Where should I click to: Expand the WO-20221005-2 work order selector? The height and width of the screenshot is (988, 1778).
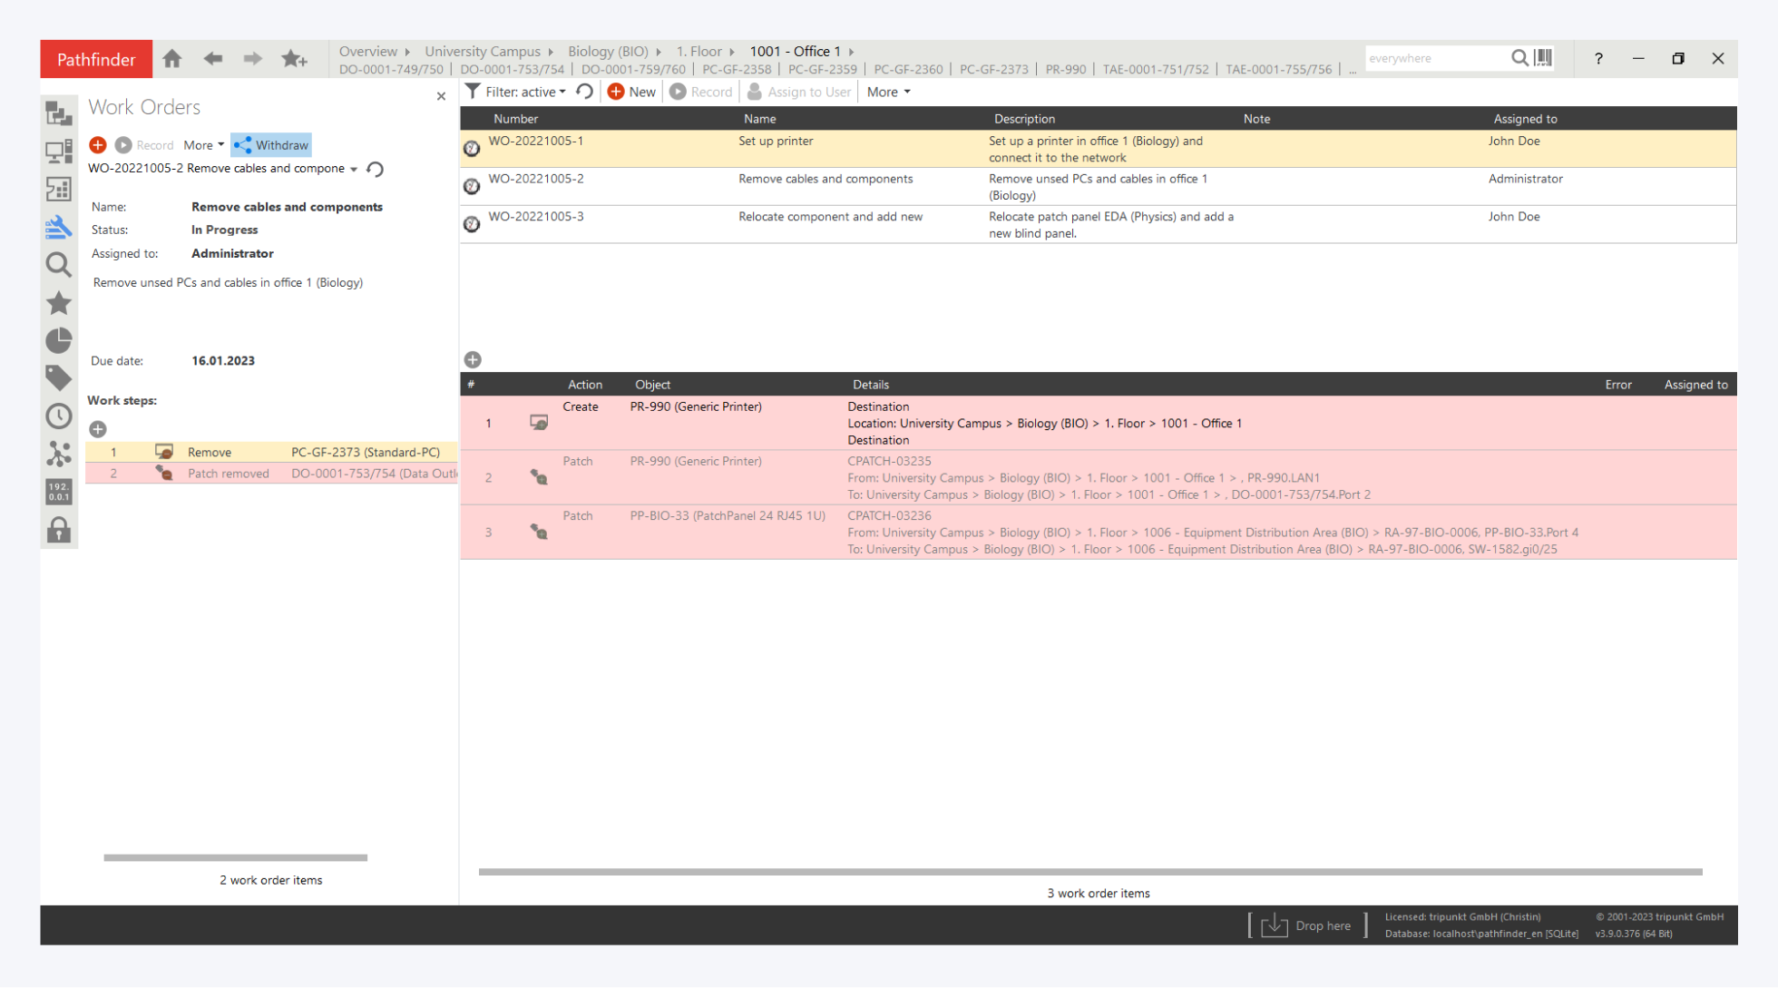354,169
